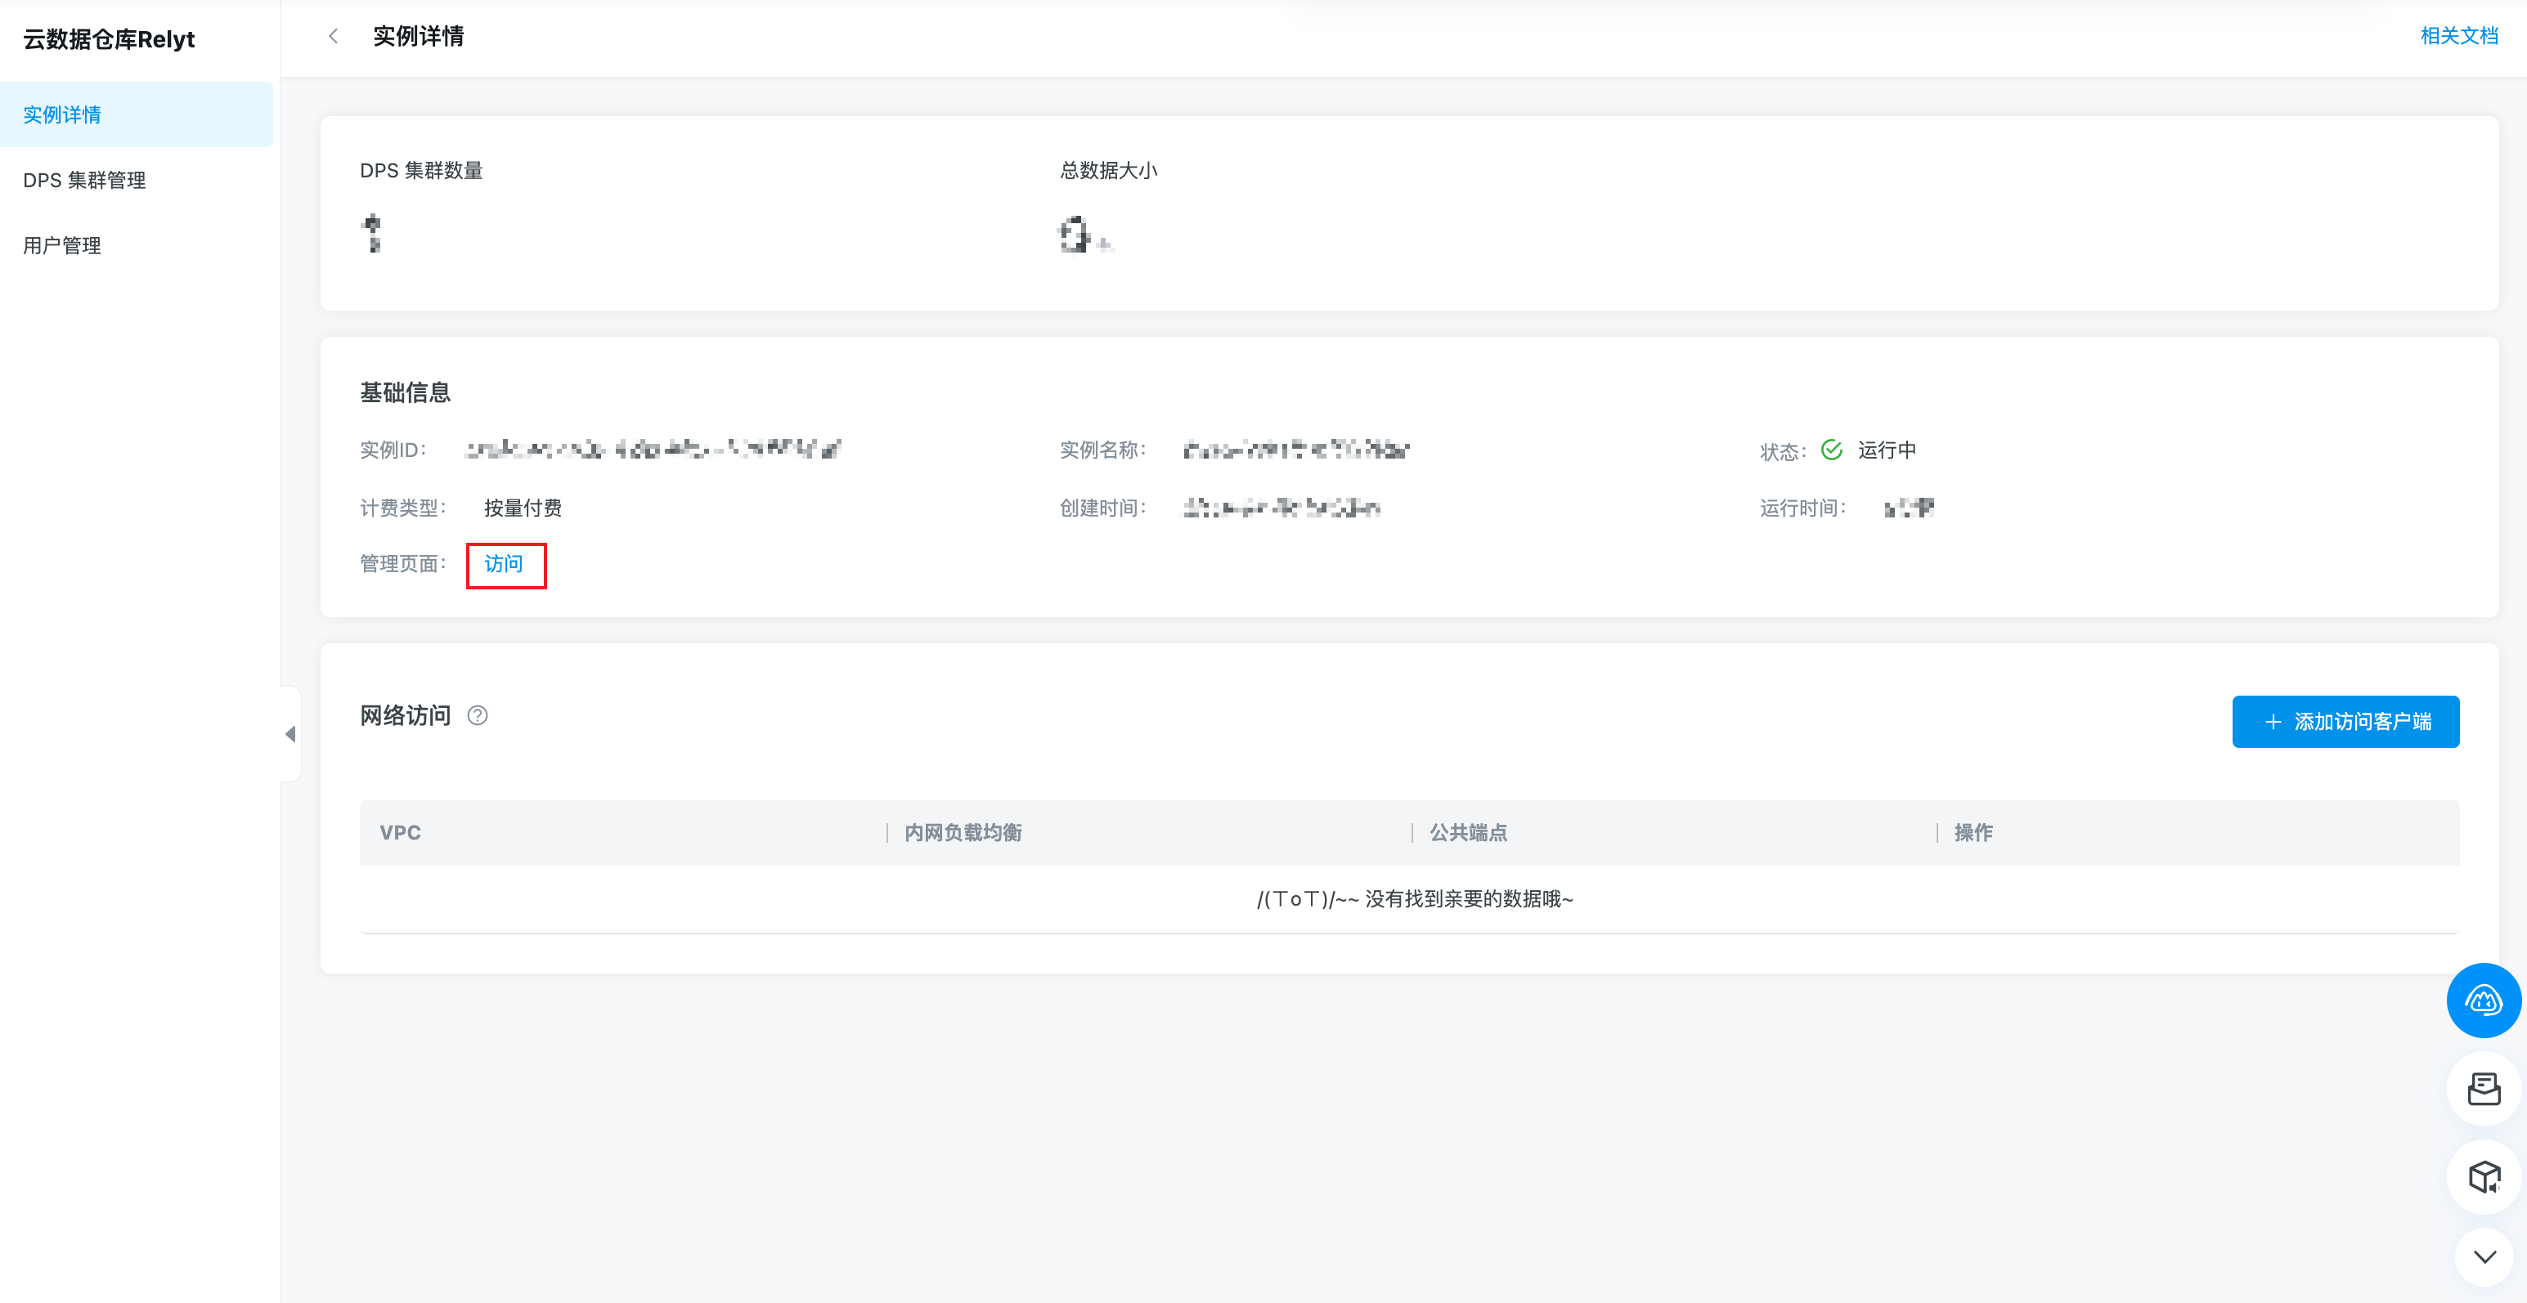Click the VPC column header
This screenshot has width=2527, height=1303.
400,832
